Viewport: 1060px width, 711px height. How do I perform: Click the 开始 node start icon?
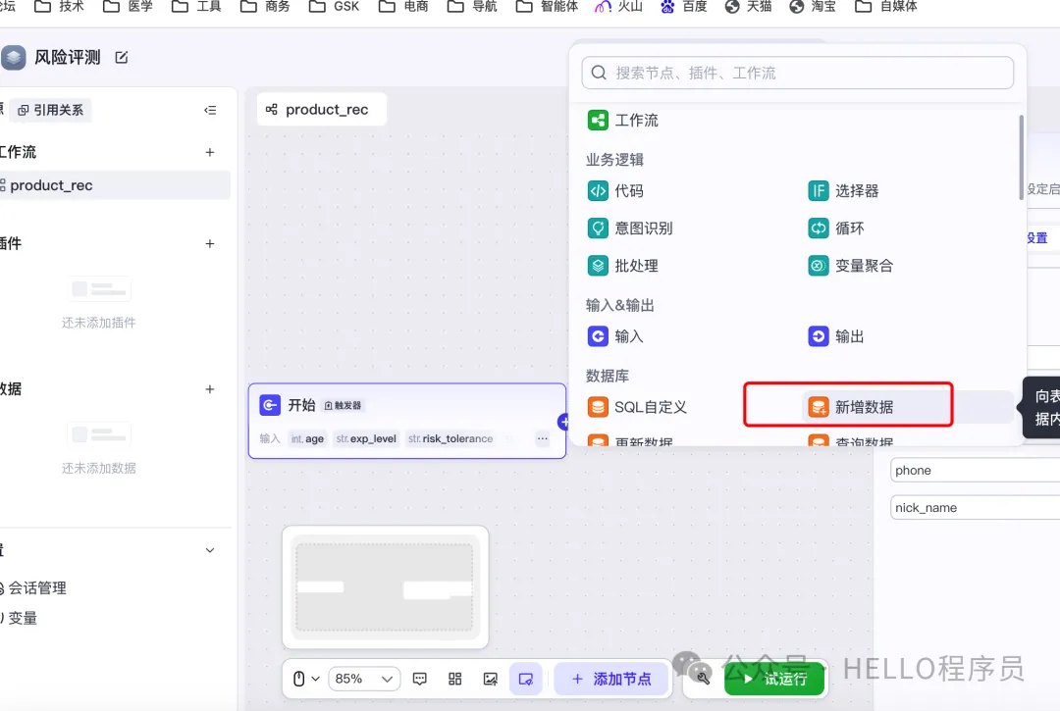[270, 405]
